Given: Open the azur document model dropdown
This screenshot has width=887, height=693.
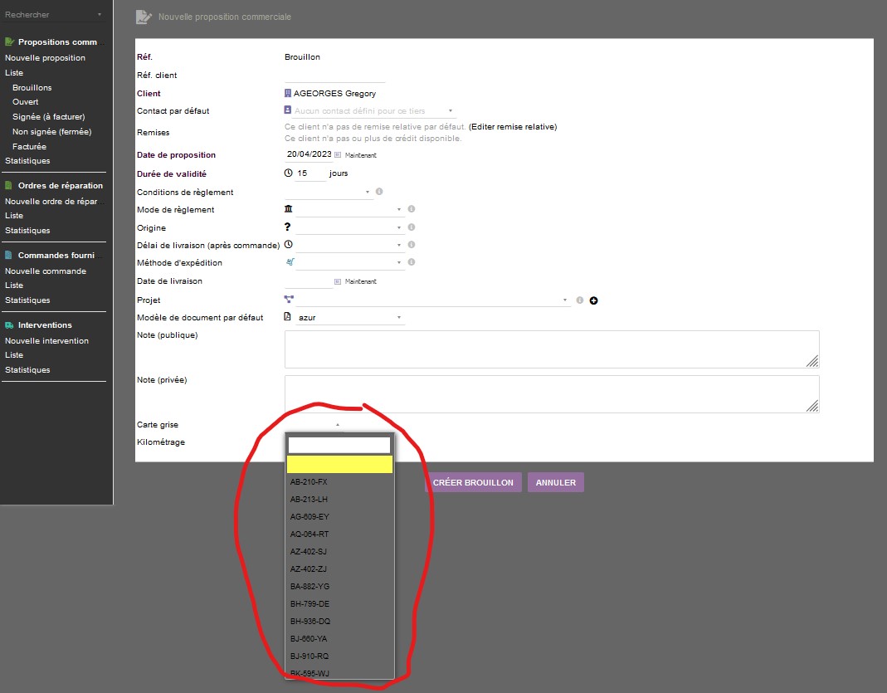Looking at the screenshot, I should coord(397,317).
